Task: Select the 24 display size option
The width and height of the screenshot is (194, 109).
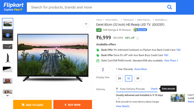Action: 119,78
